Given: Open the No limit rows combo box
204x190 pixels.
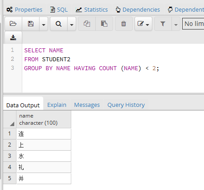Looking at the screenshot, I should (193, 24).
